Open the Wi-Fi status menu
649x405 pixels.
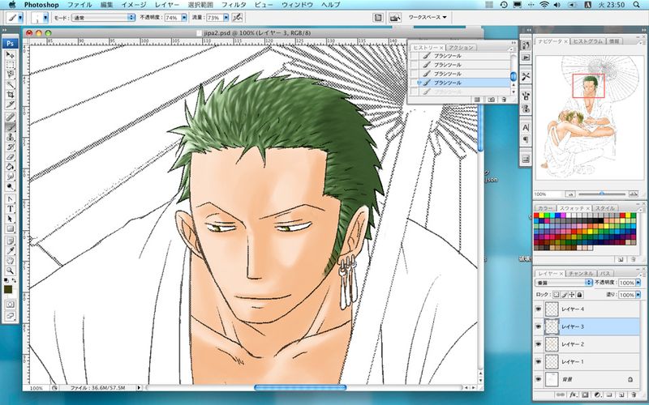pyautogui.click(x=544, y=5)
